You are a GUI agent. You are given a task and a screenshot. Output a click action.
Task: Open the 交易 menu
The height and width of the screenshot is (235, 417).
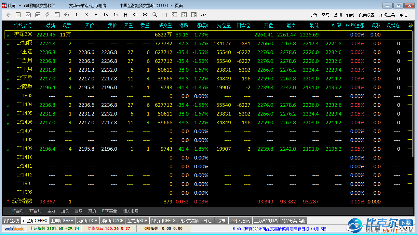pyautogui.click(x=325, y=15)
